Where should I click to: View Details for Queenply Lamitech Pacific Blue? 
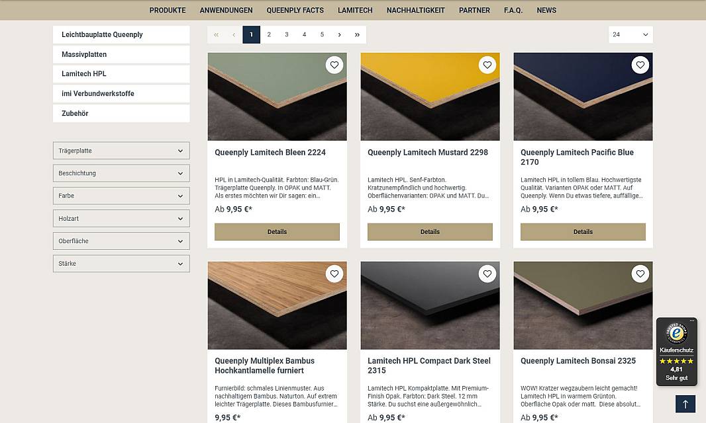point(583,232)
